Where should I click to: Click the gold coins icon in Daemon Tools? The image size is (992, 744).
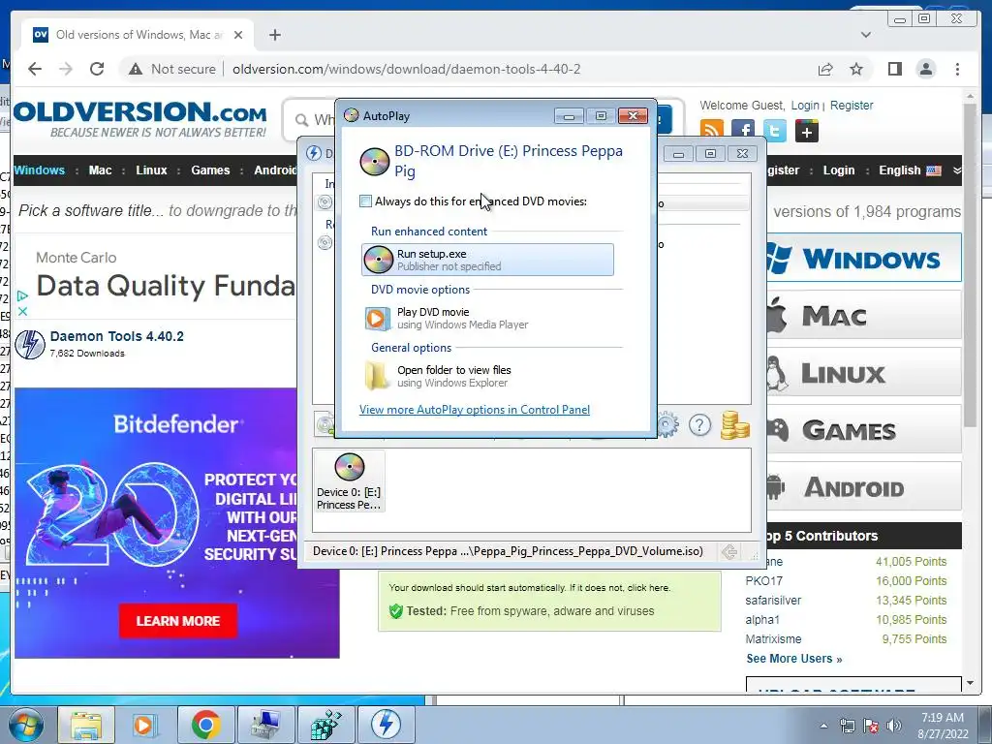point(734,424)
